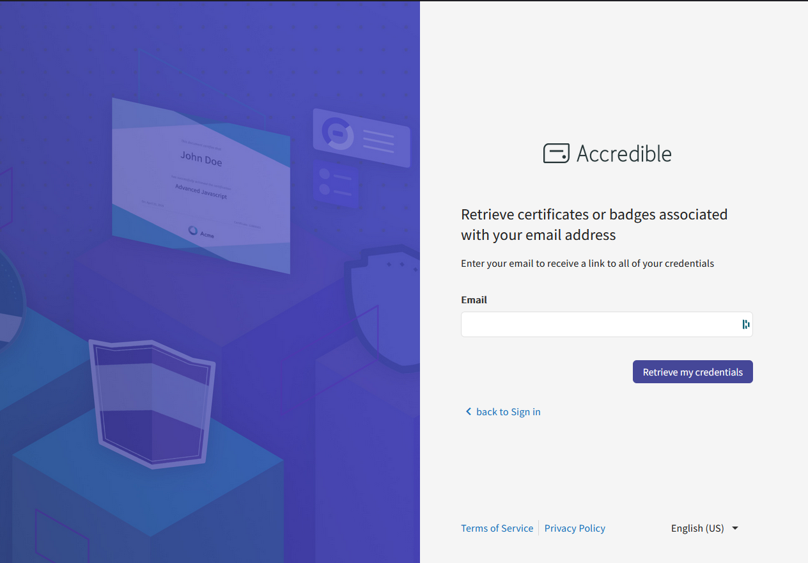Click the back chevron beside Sign in

(x=468, y=411)
